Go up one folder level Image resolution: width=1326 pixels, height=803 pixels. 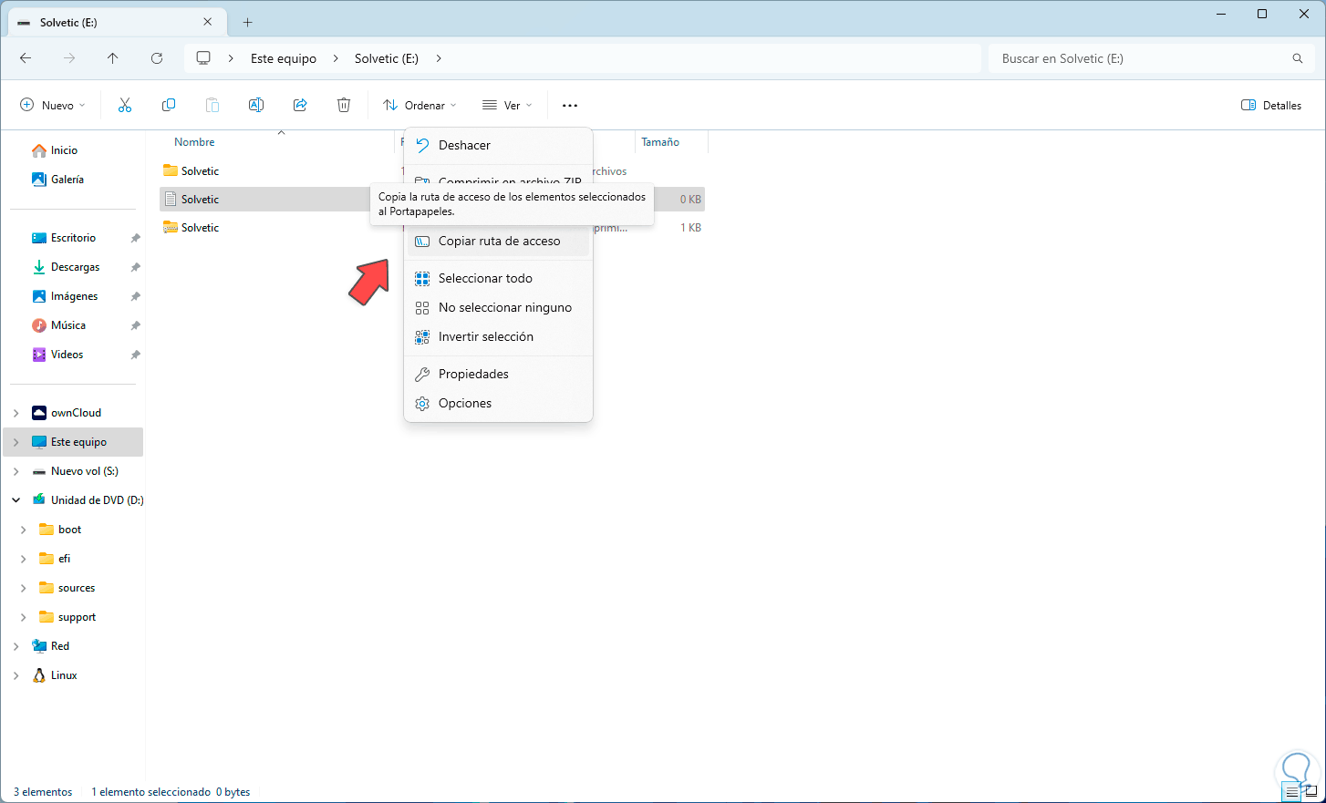[x=113, y=58]
